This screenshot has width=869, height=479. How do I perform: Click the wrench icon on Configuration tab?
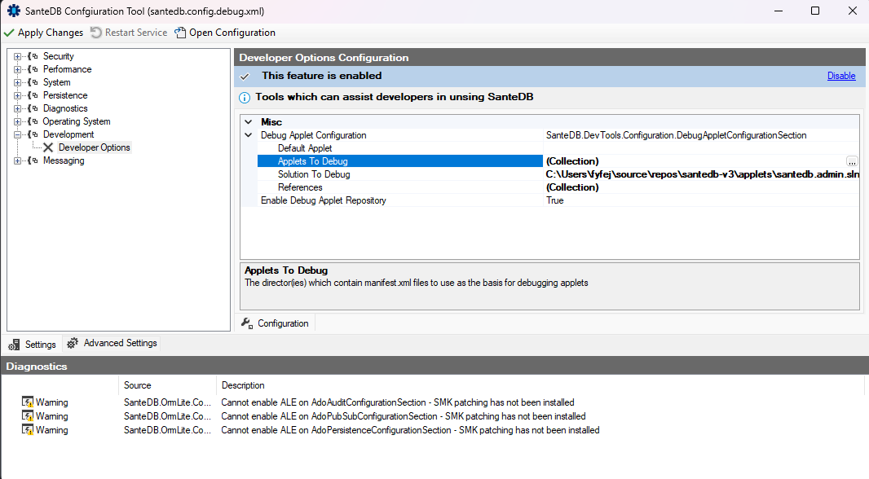(247, 323)
